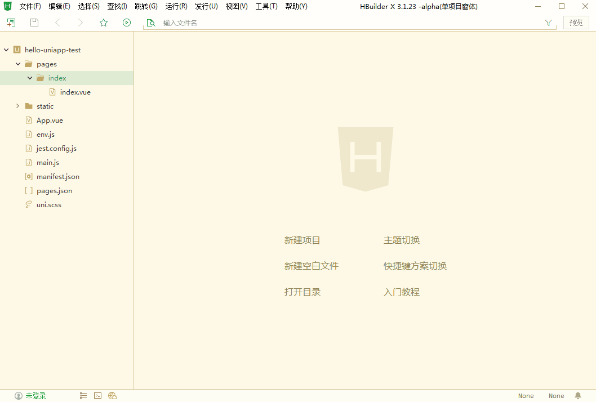Click the HBuilder X logo icon
Viewport: 596px width, 402px height.
[x=7, y=6]
